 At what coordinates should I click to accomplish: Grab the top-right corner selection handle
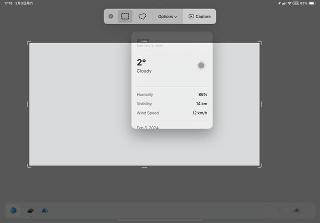click(x=260, y=43)
